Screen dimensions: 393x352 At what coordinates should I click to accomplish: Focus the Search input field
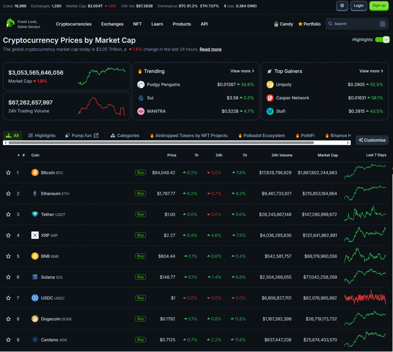pyautogui.click(x=355, y=24)
